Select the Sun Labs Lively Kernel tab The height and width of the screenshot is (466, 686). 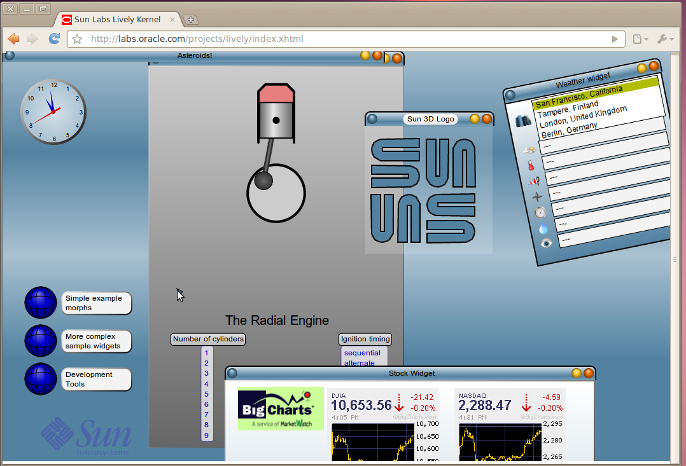point(117,20)
